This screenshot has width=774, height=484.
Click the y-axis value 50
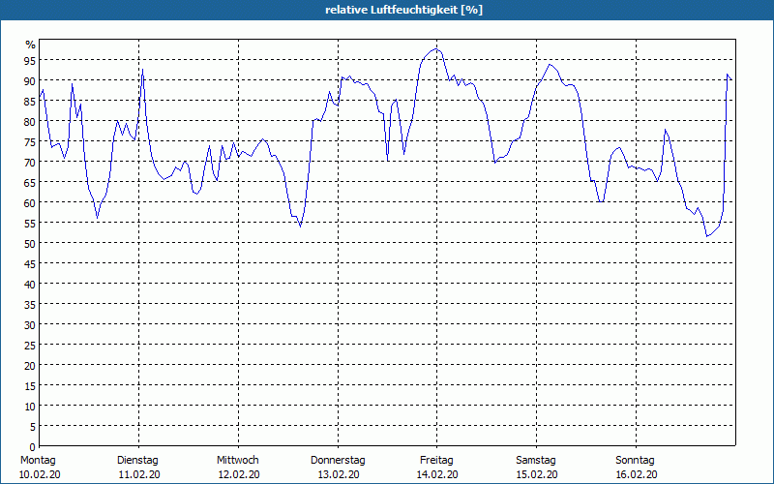coord(30,243)
